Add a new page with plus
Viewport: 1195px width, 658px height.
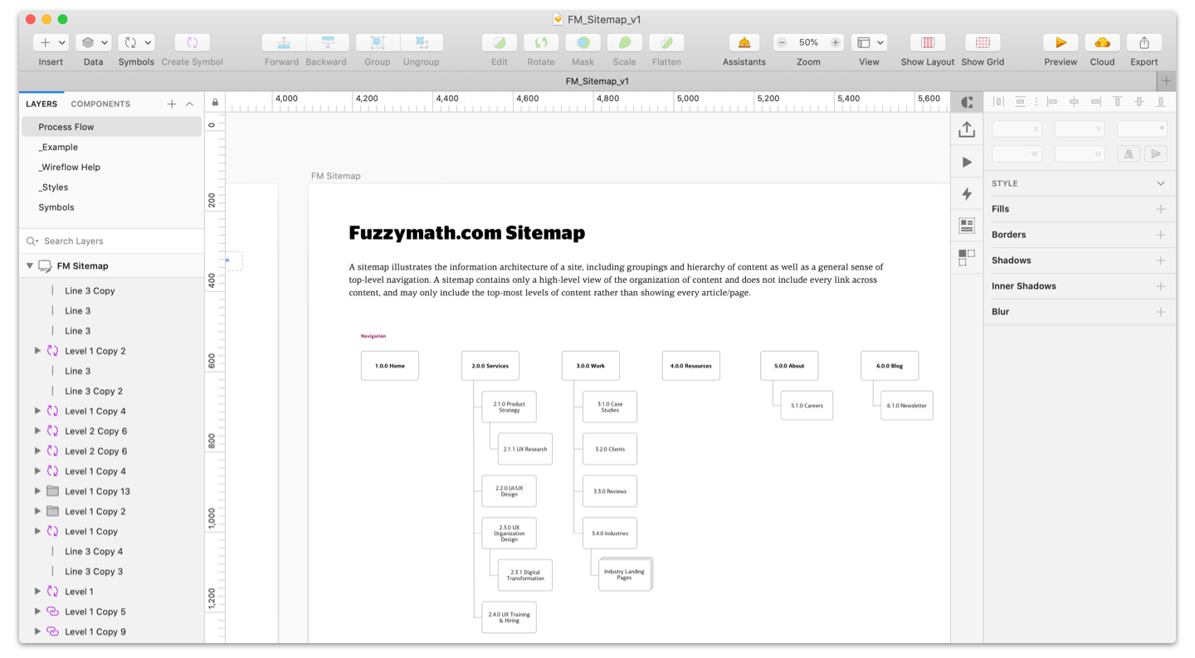tap(172, 104)
